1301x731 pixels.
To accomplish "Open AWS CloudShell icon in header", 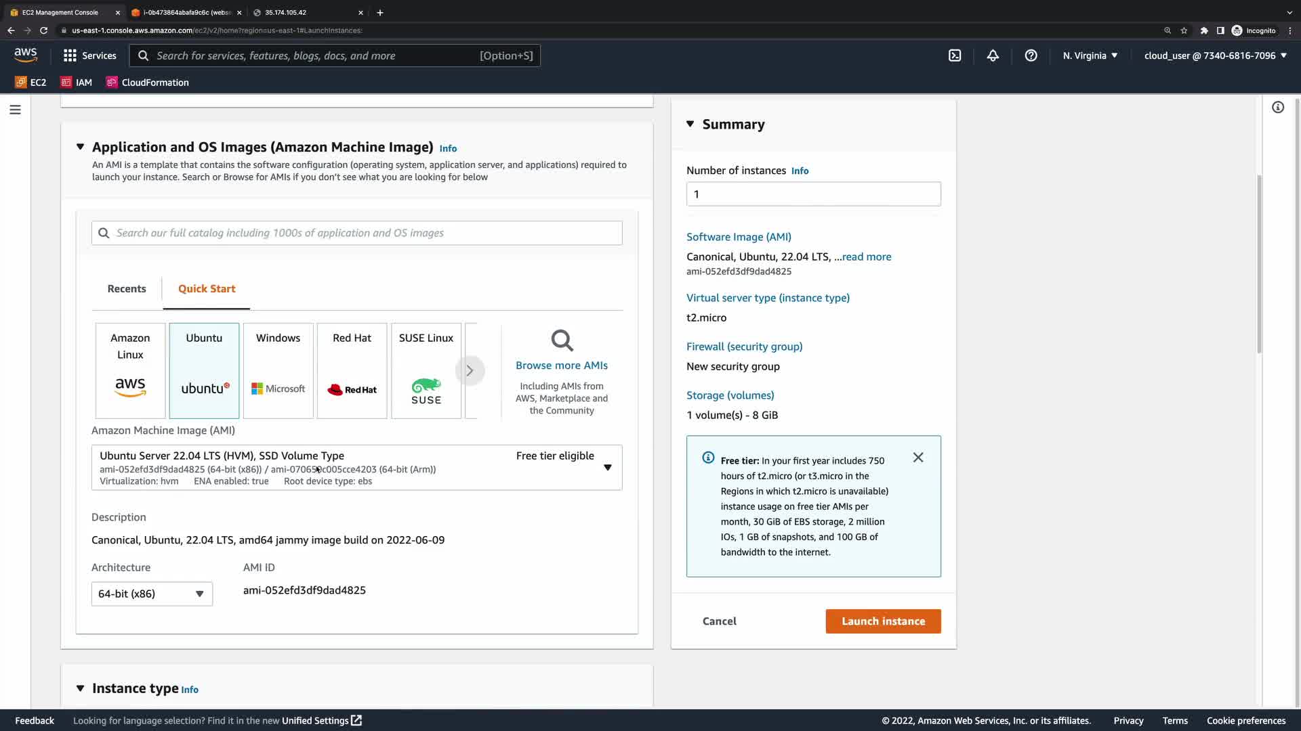I will (x=955, y=56).
